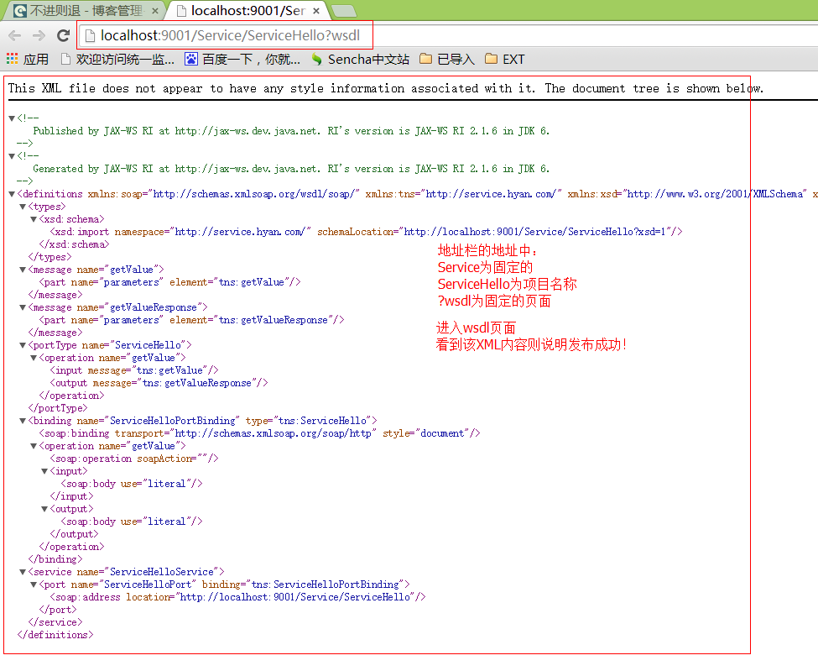Image resolution: width=818 pixels, height=671 pixels.
Task: Open a new tab with the blank tab button
Action: click(x=344, y=10)
